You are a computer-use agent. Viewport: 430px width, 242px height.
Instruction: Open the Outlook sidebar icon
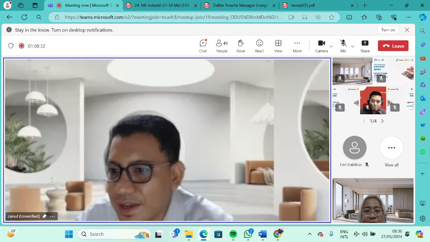point(423,98)
